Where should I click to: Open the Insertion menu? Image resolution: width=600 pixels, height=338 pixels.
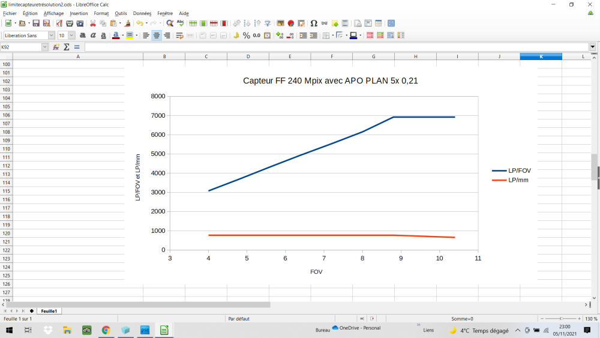click(79, 13)
